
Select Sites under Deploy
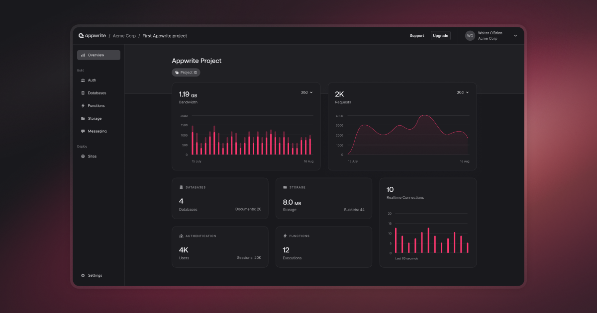pyautogui.click(x=92, y=156)
